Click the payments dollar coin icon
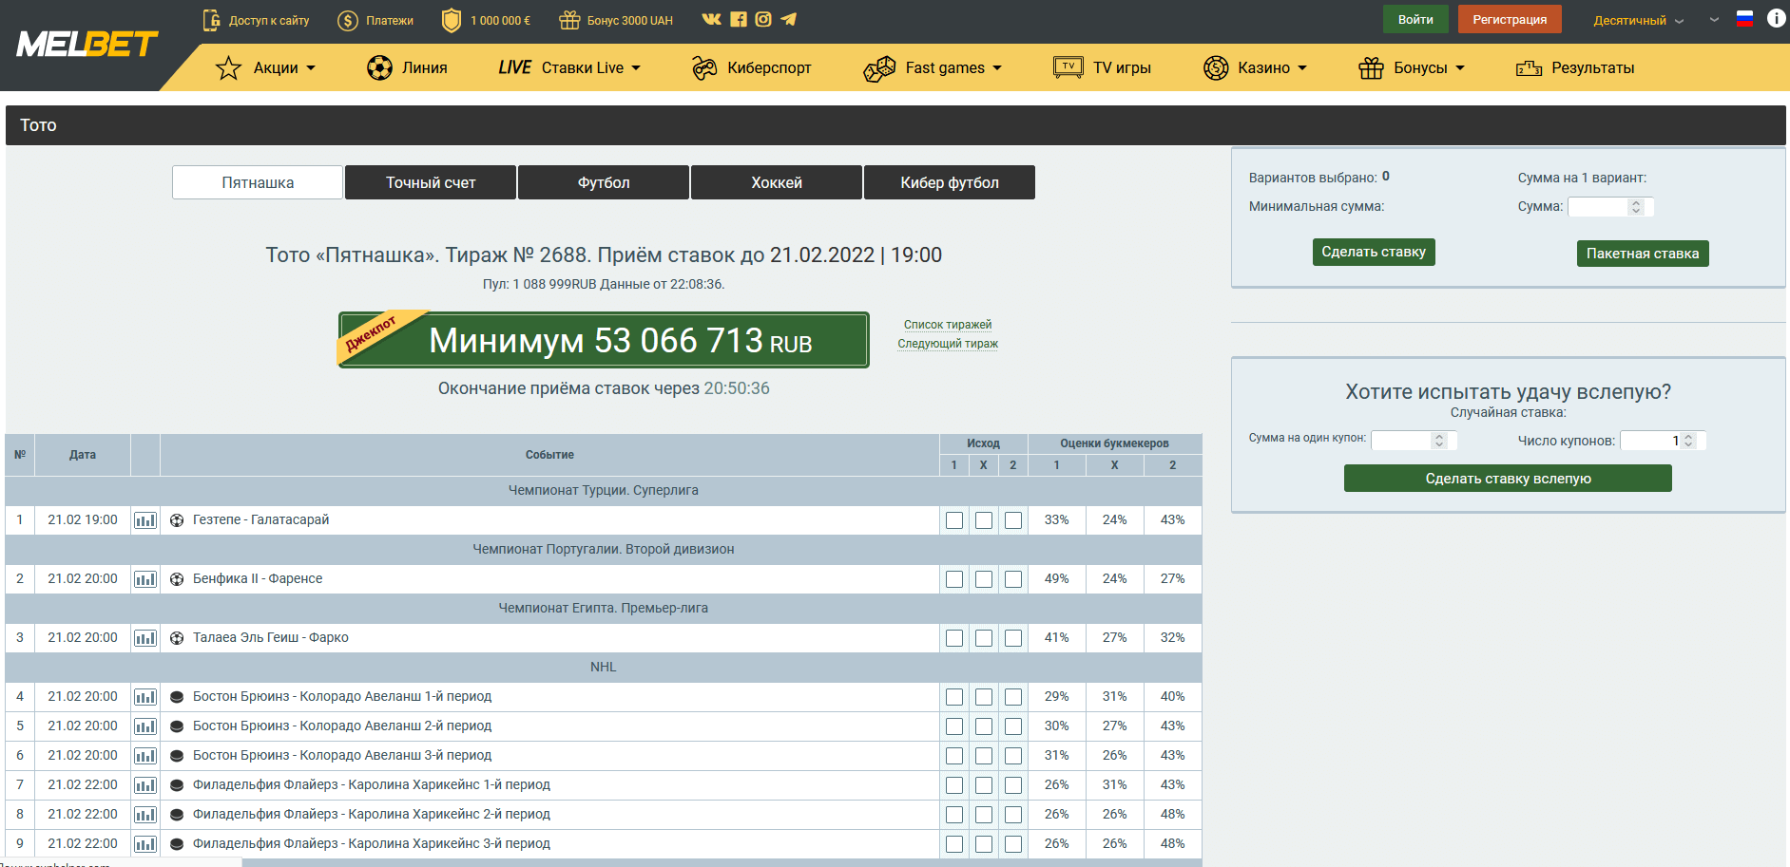The image size is (1790, 867). pyautogui.click(x=348, y=20)
